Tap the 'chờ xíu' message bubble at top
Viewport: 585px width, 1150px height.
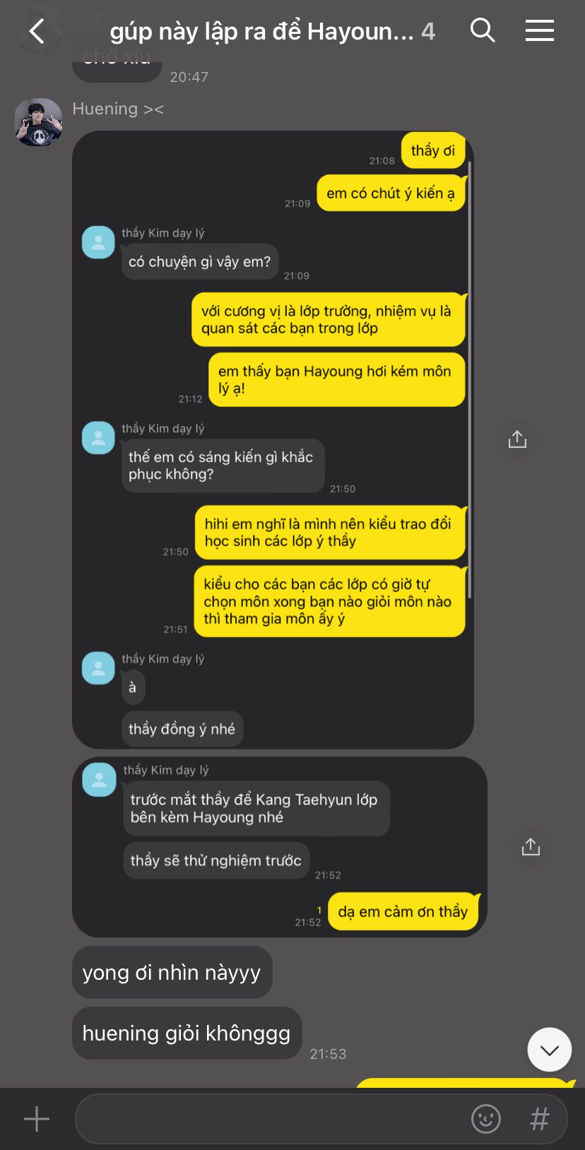click(117, 62)
